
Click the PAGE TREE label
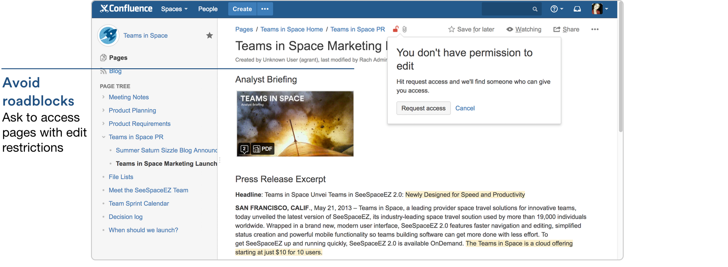[x=115, y=86]
